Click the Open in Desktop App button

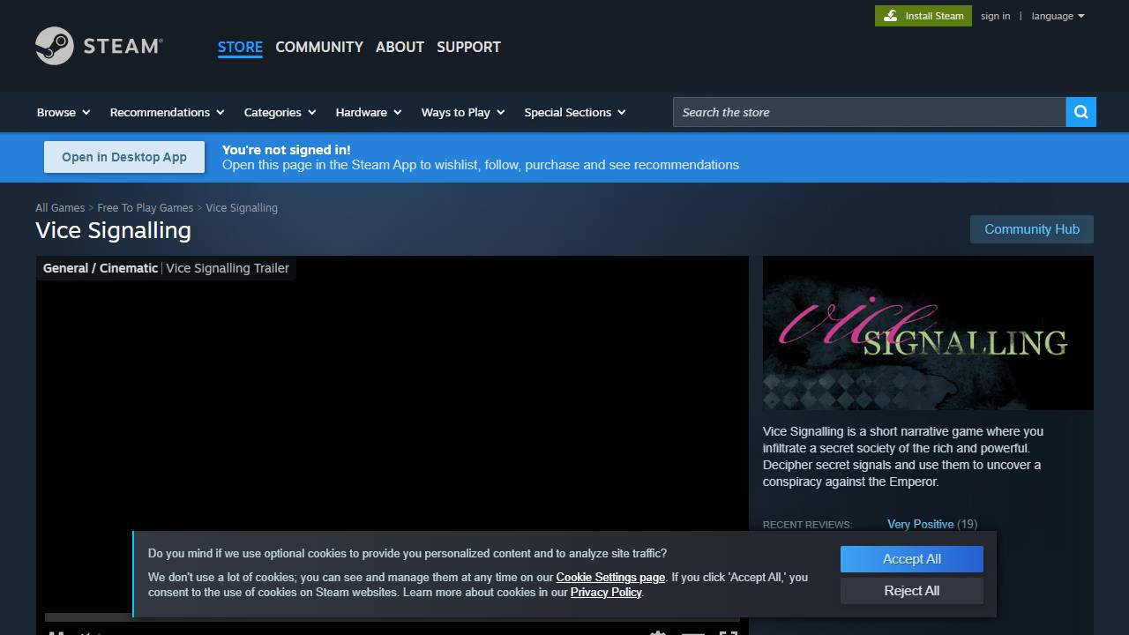pyautogui.click(x=124, y=157)
